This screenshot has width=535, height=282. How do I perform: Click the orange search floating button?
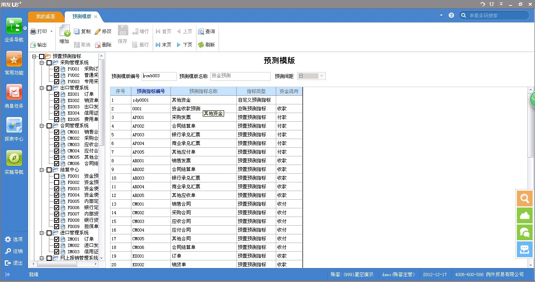tap(525, 199)
